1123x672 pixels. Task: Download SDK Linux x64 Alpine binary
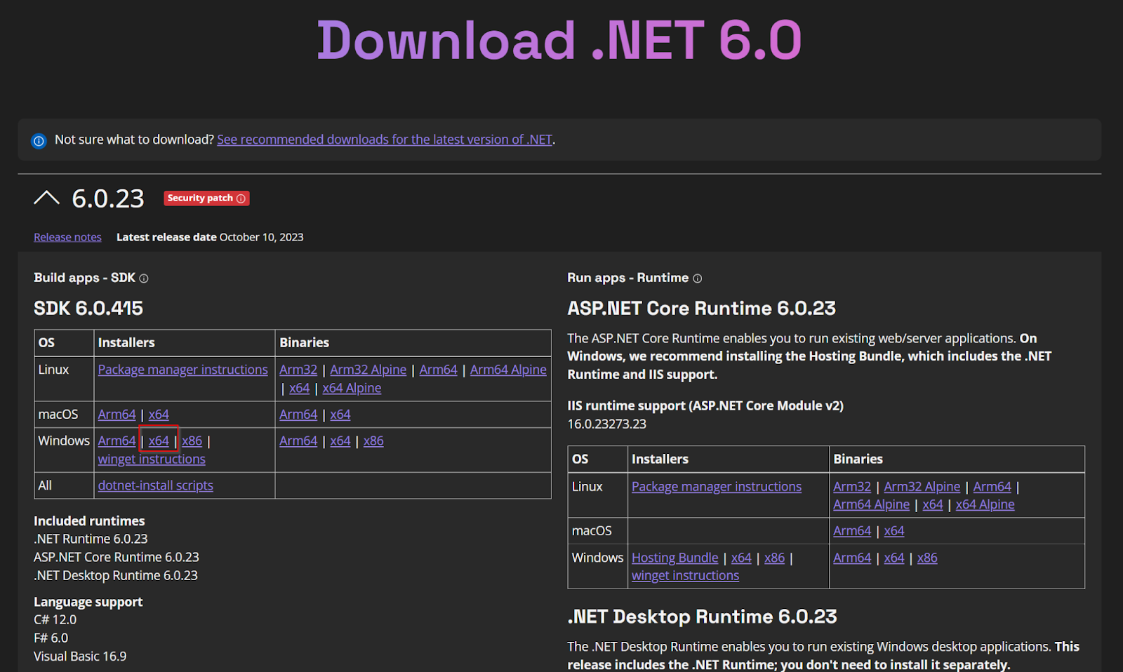[x=352, y=388]
